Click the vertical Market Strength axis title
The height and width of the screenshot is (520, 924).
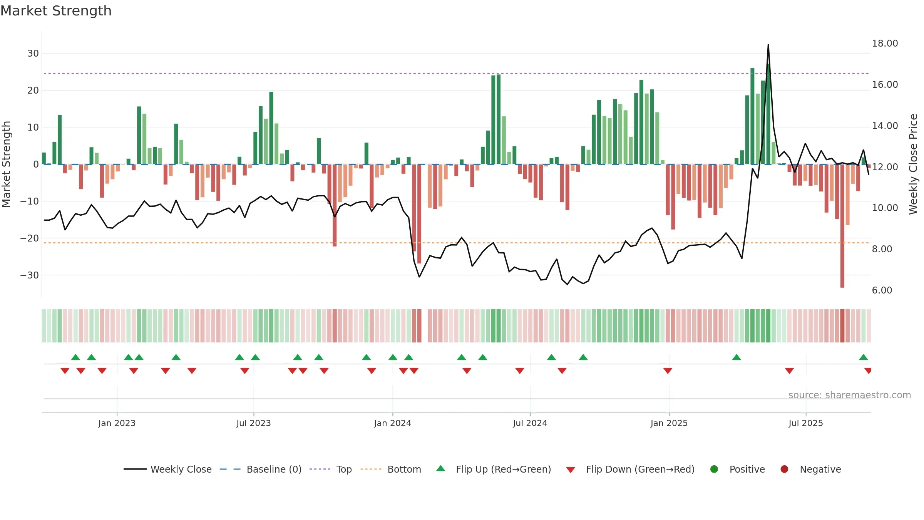click(6, 164)
